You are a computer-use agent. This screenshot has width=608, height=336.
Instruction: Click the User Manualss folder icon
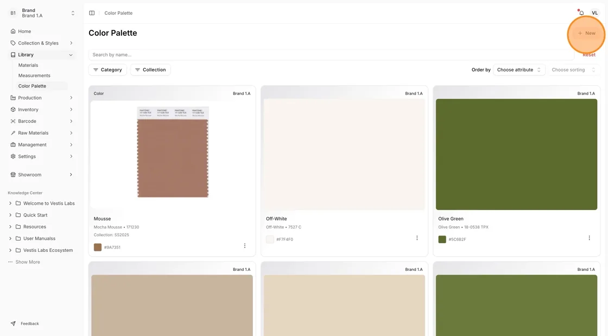pos(18,238)
